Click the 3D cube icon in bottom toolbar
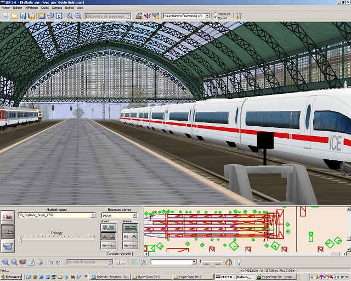351x281 pixels. (x=39, y=262)
